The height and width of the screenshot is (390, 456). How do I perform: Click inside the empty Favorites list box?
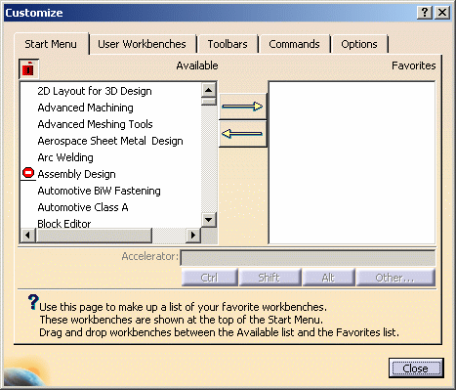352,162
